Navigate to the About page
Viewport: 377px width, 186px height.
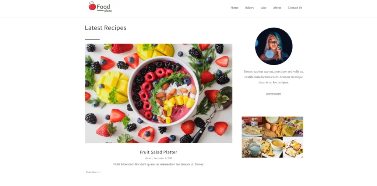[277, 8]
